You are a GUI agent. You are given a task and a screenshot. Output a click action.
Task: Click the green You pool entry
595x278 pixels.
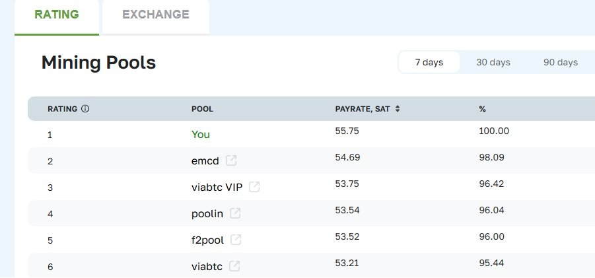tap(201, 135)
